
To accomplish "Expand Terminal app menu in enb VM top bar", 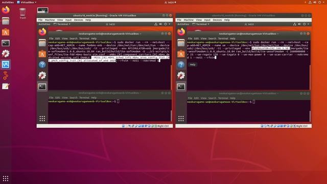I will (62, 24).
